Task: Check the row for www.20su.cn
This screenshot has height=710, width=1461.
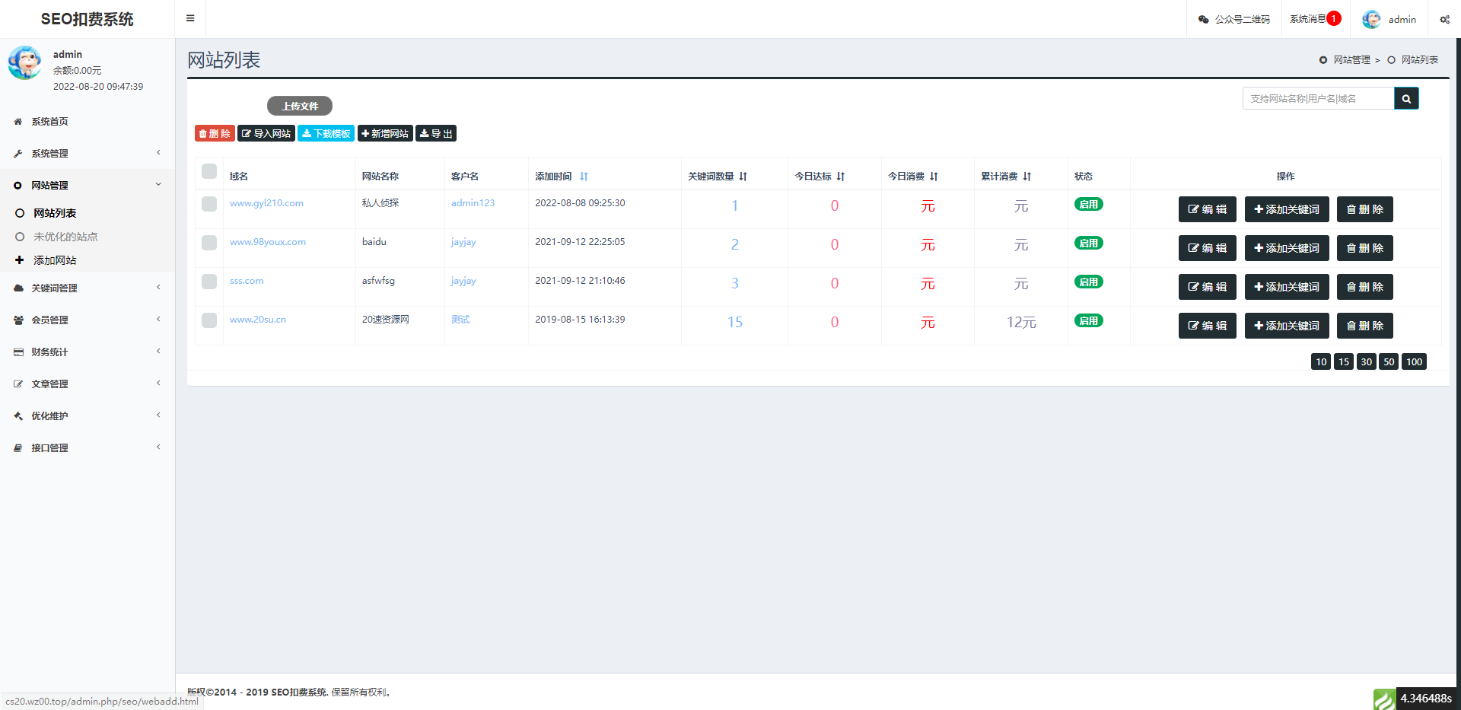Action: (x=209, y=320)
